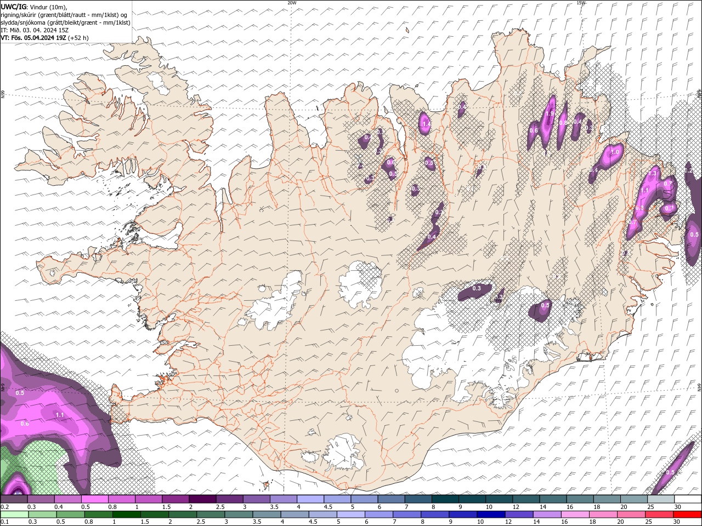
Task: Click the '0.6' precipitation value over the southwest sea
Action: pos(25,424)
